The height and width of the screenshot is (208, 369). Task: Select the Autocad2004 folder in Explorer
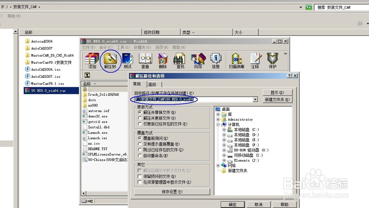[39, 41]
